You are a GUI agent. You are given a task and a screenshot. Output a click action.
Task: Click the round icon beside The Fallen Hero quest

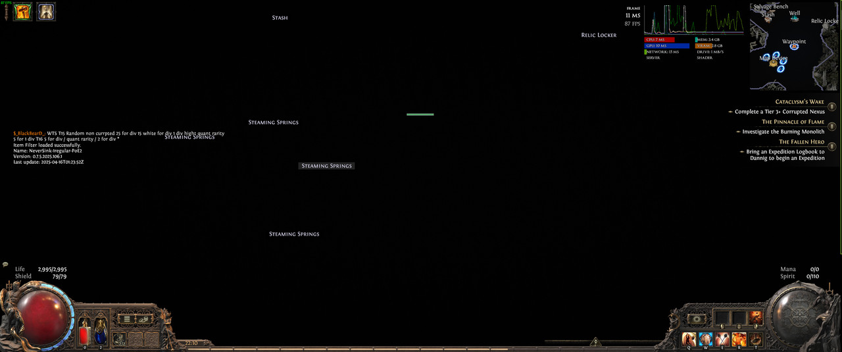point(832,147)
